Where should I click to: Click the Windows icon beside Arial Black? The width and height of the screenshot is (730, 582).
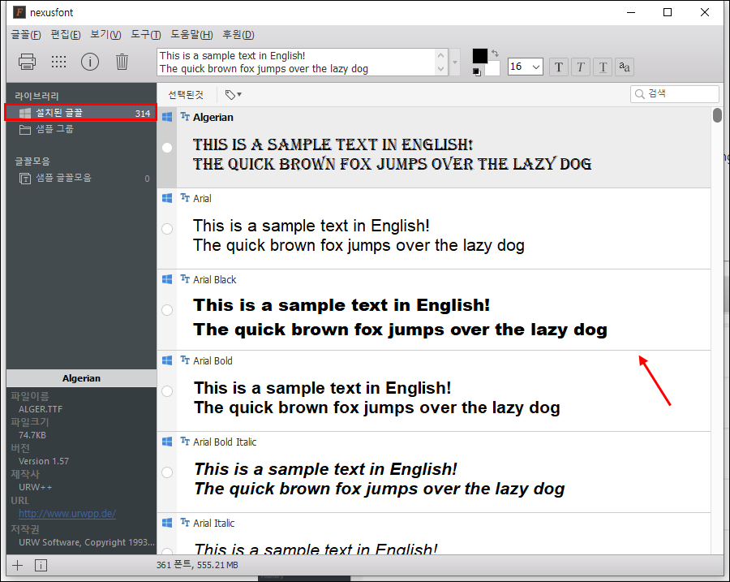tap(166, 279)
